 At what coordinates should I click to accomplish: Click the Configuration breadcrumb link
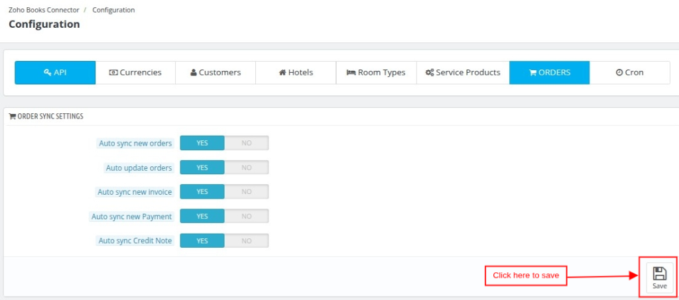tap(113, 10)
